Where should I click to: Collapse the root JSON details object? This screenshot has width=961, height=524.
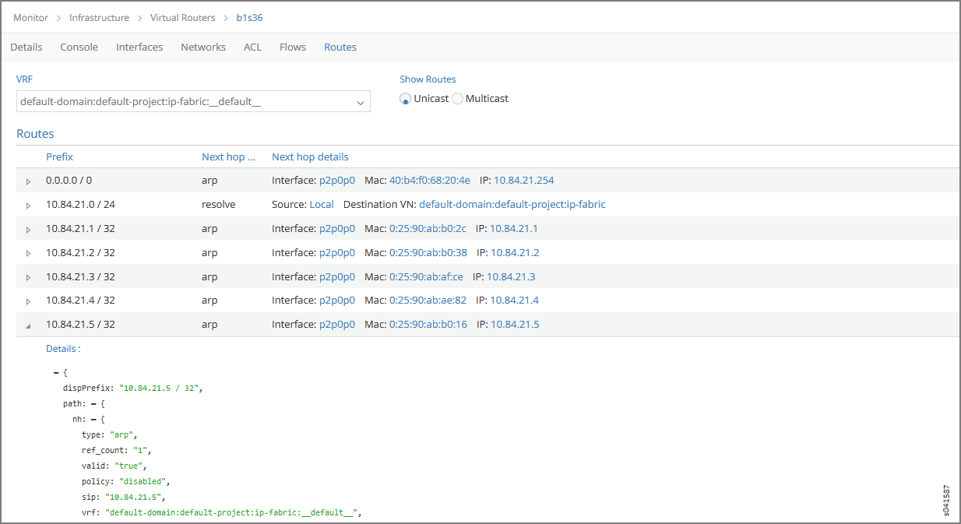[x=56, y=374]
